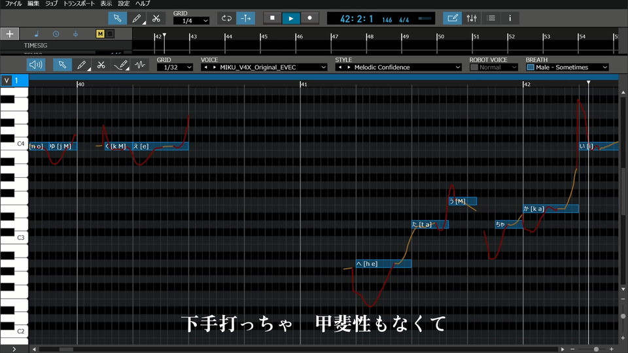Expand the bottom-left chevron panel
The image size is (628, 353).
[x=14, y=349]
